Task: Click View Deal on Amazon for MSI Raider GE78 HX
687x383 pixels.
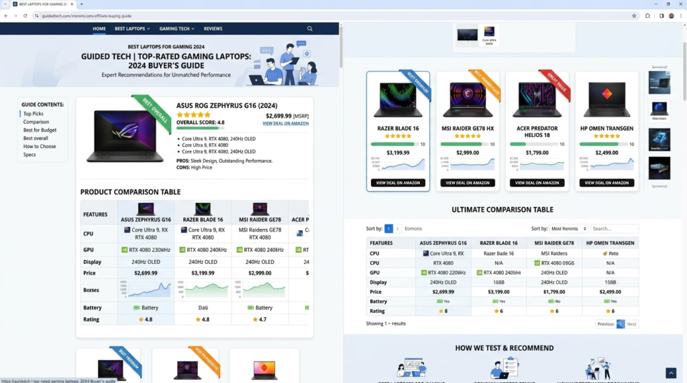Action: [468, 183]
